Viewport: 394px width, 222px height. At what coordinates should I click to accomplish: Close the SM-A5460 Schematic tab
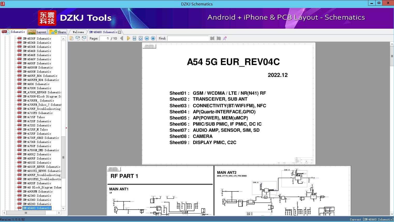tap(120, 32)
